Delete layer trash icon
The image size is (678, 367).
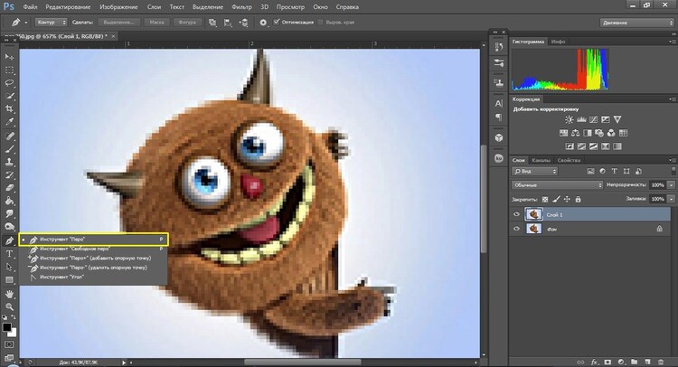(x=660, y=362)
